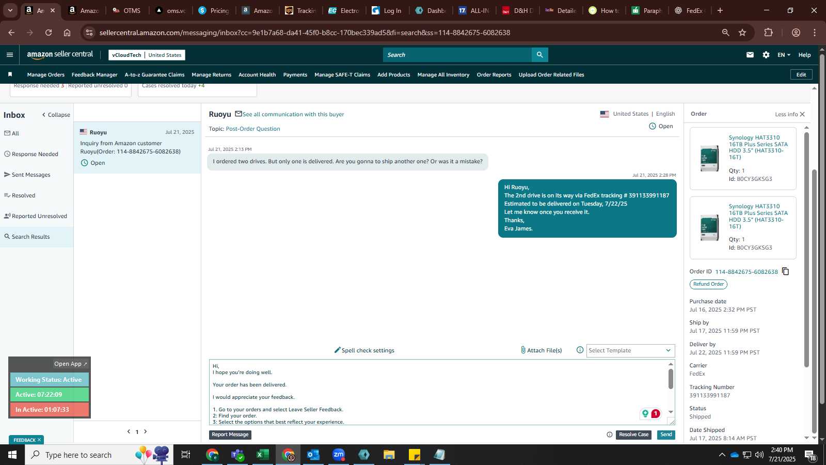Close the FEEDBACK tag
This screenshot has height=465, width=826.
[39, 440]
